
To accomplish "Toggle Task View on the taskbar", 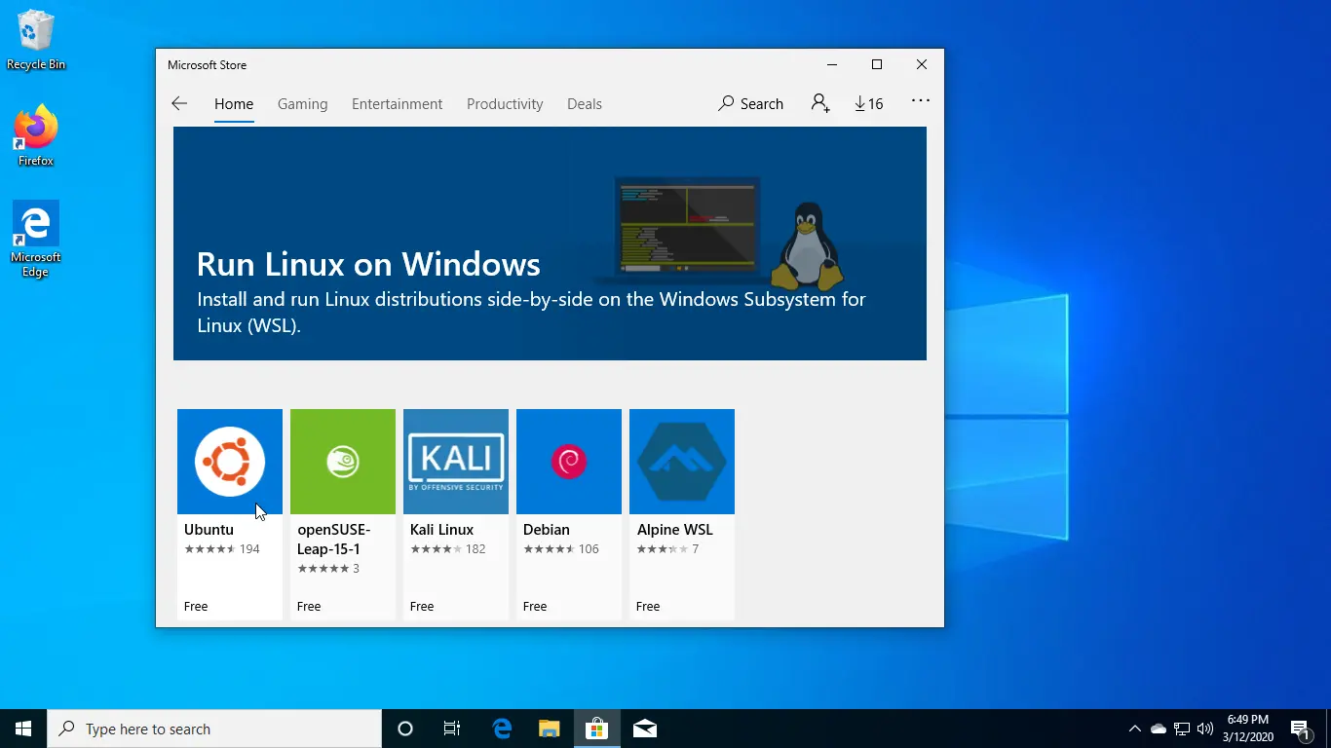I will click(451, 728).
